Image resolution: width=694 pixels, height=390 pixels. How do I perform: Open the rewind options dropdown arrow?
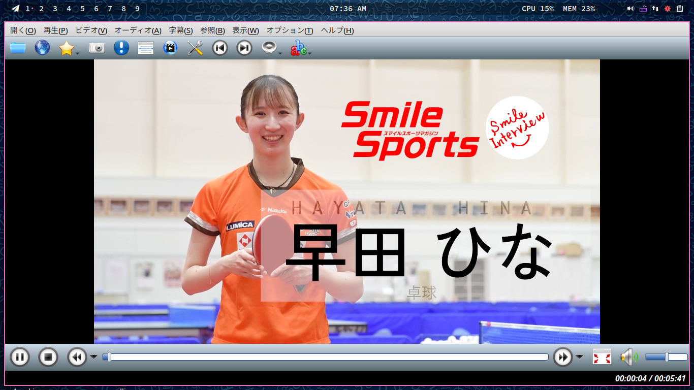pos(93,357)
